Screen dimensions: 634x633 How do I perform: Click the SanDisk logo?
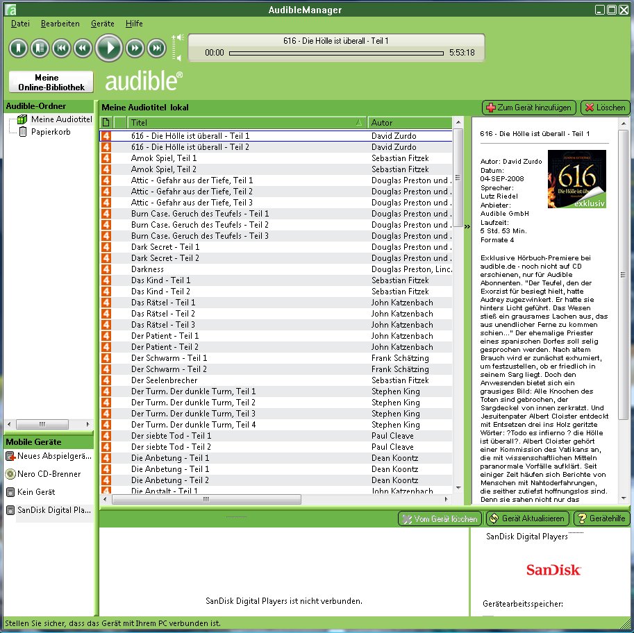pos(553,570)
